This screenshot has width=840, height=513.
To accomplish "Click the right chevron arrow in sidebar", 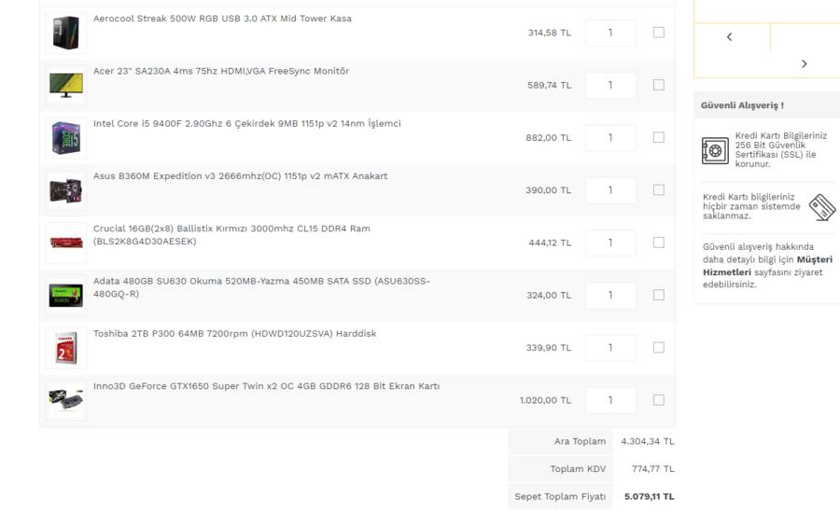I will [804, 63].
